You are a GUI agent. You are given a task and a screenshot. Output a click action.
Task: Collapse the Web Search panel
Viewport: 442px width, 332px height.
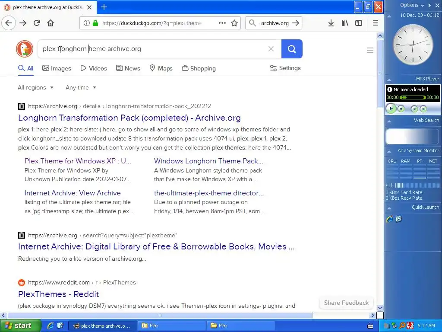(389, 121)
